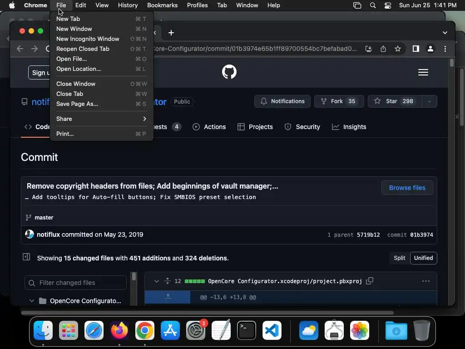The width and height of the screenshot is (465, 349).
Task: Toggle the file tree sidebar icon
Action: [x=26, y=257]
